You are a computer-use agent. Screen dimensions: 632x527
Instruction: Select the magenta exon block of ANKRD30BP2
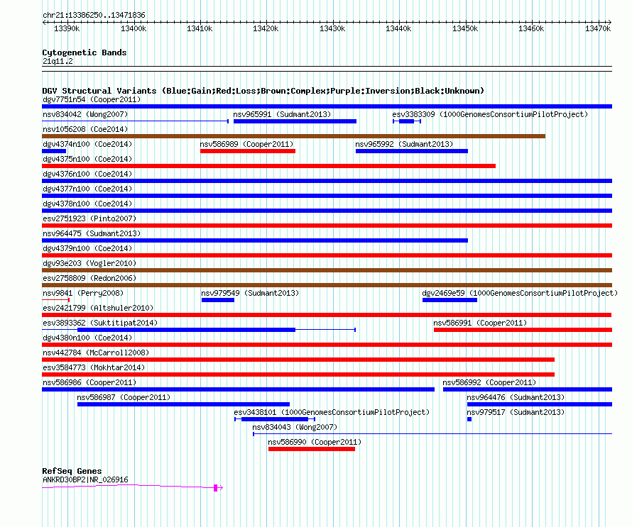point(216,488)
